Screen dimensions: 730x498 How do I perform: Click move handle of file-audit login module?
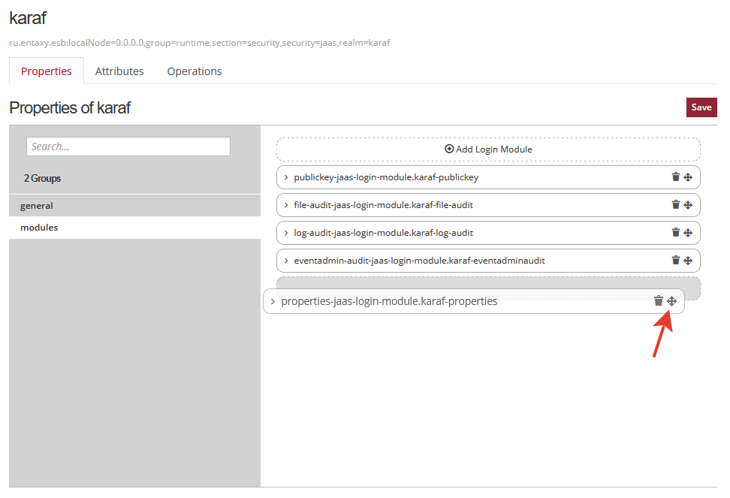(x=688, y=205)
